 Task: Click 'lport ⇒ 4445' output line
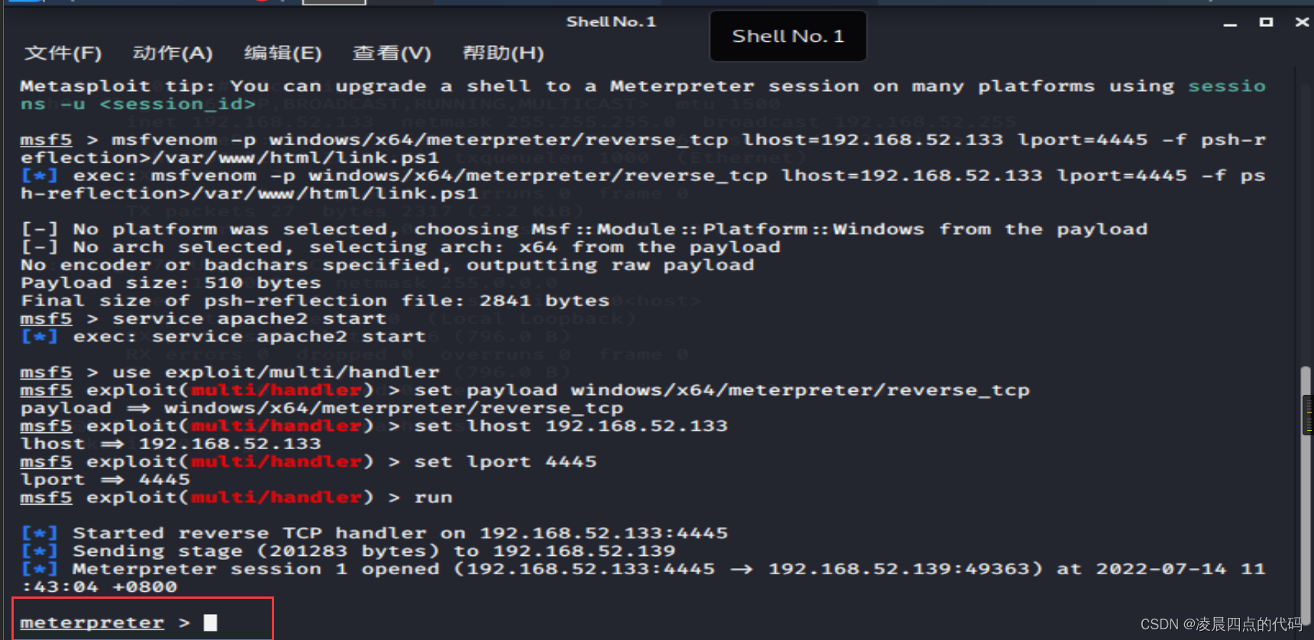tap(105, 480)
